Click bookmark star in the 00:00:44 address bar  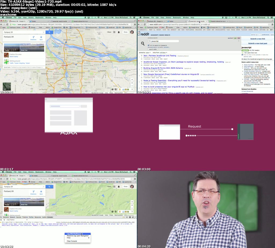(x=132, y=24)
